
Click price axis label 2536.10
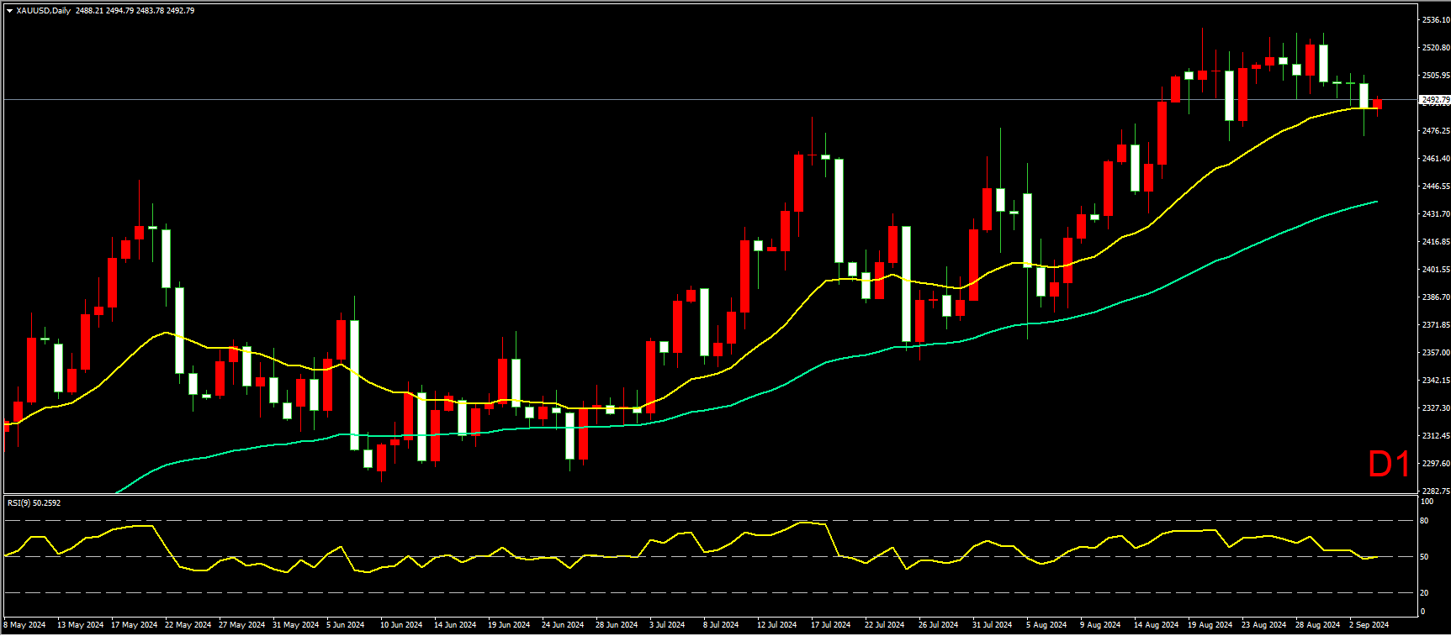[1436, 20]
